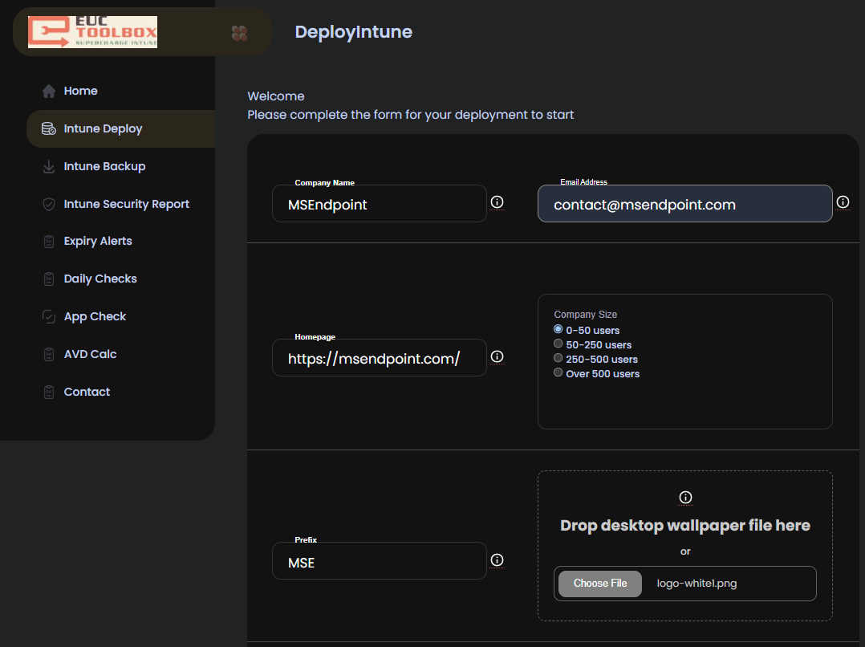Image resolution: width=865 pixels, height=647 pixels.
Task: Select the Intune Backup download icon
Action: (x=48, y=166)
